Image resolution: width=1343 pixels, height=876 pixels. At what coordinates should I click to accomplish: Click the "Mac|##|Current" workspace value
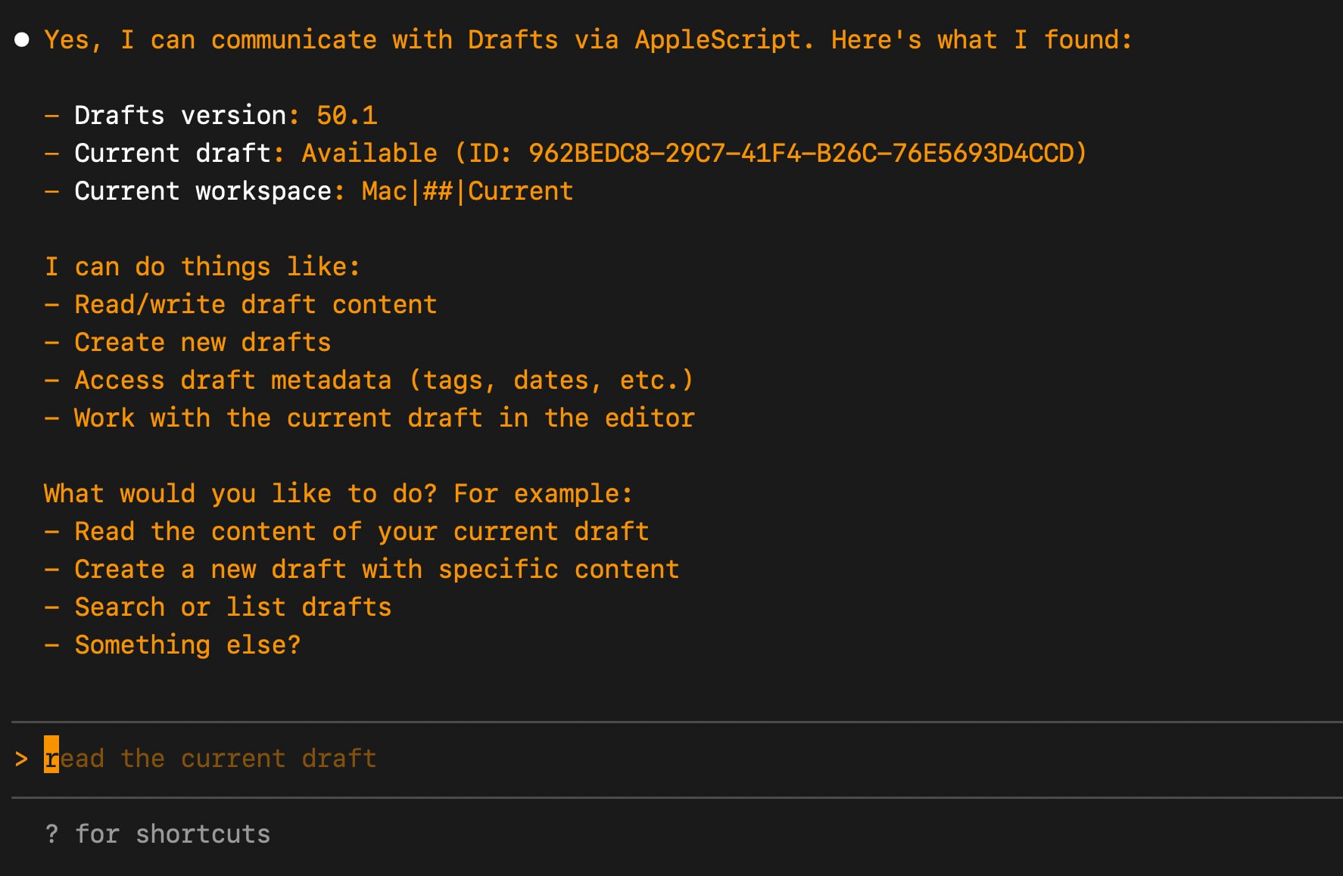(x=467, y=191)
